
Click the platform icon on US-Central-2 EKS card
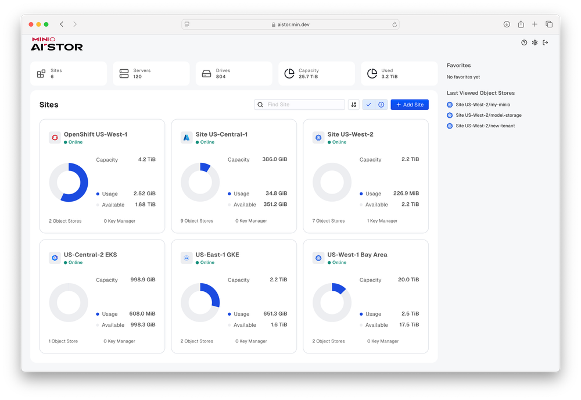(54, 258)
